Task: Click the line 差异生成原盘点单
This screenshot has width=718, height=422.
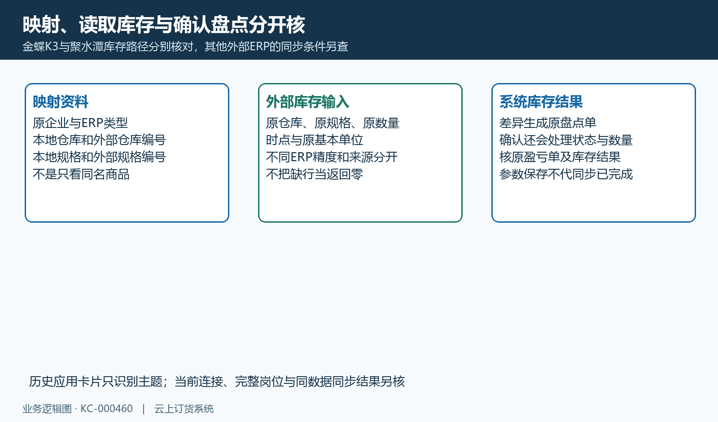Action: click(x=548, y=123)
